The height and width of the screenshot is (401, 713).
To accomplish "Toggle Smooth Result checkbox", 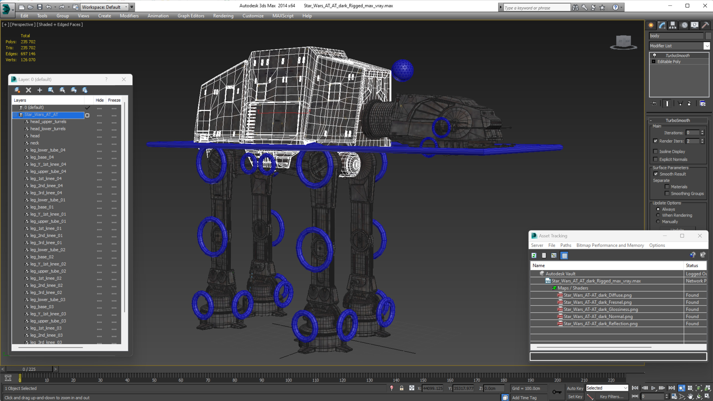I will pos(656,174).
